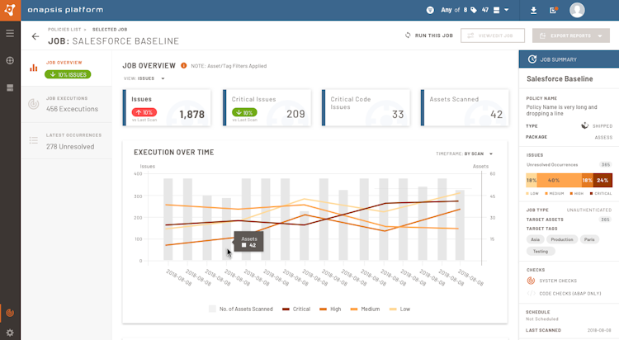Click the View/Edit Job button
The width and height of the screenshot is (619, 340).
tap(492, 35)
